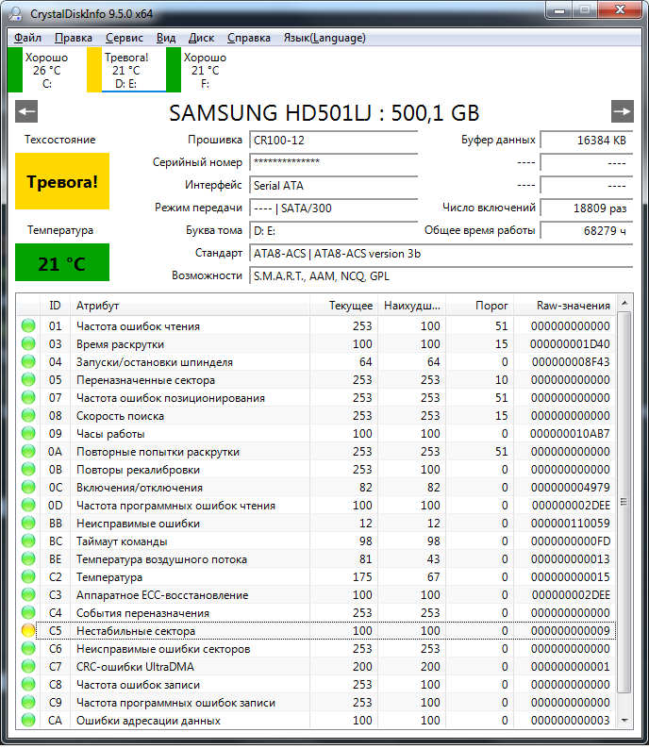Open the Файл menu
649x749 pixels.
pyautogui.click(x=27, y=38)
